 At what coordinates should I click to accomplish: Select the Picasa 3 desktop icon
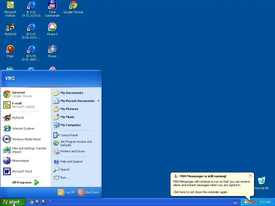click(x=52, y=30)
